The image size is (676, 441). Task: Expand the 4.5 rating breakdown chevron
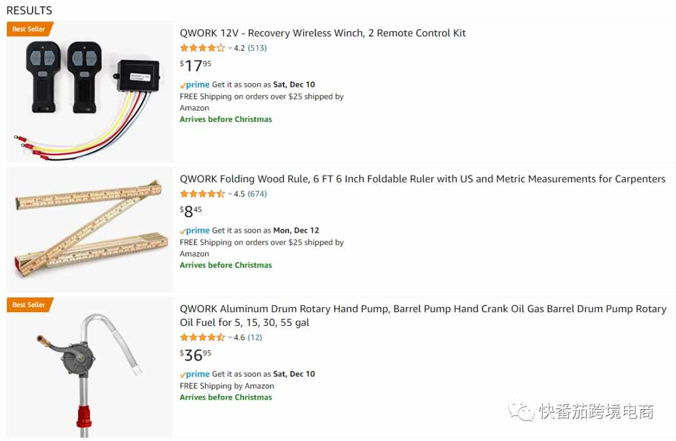click(x=230, y=194)
